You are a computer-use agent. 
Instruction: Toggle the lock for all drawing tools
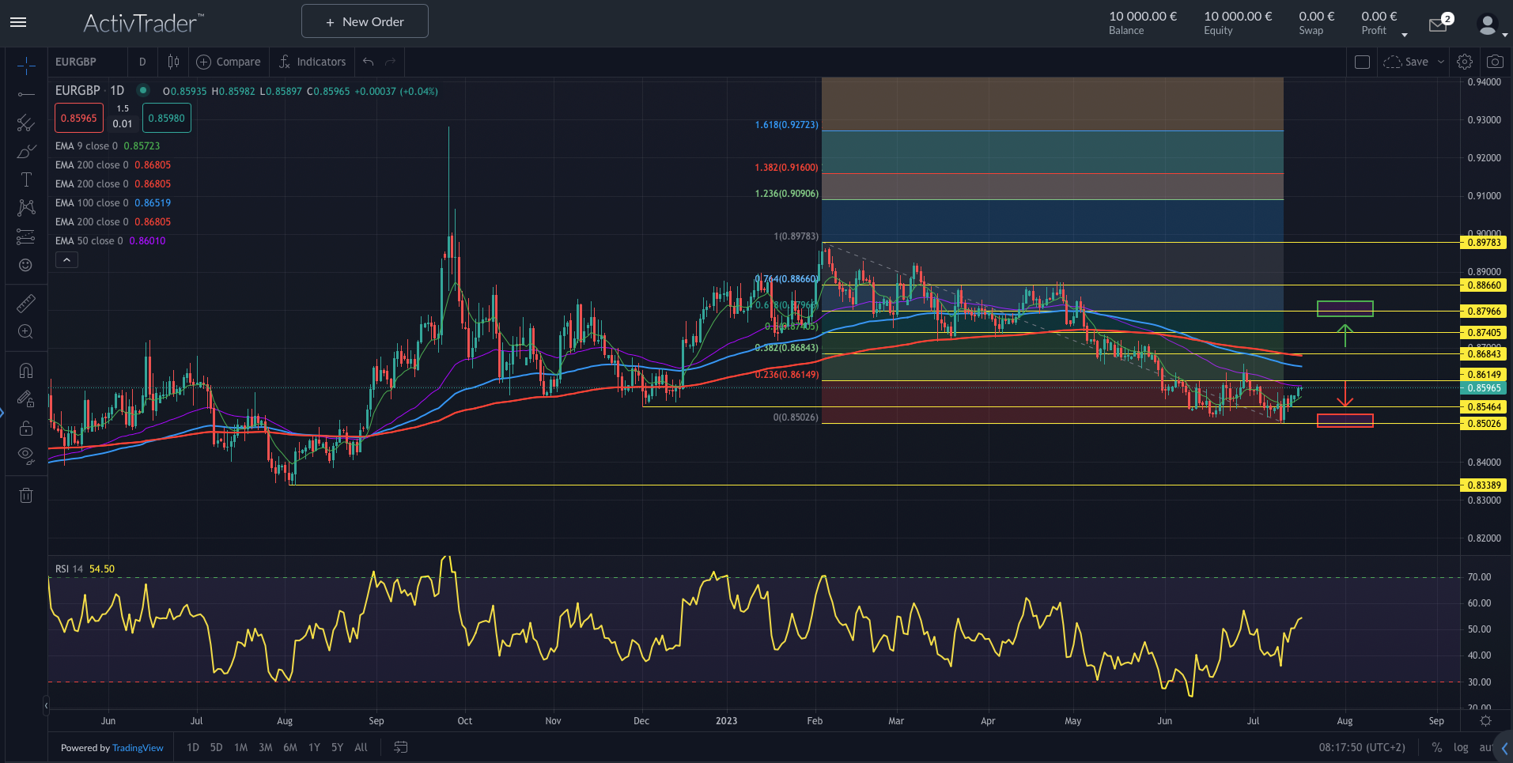pos(26,428)
